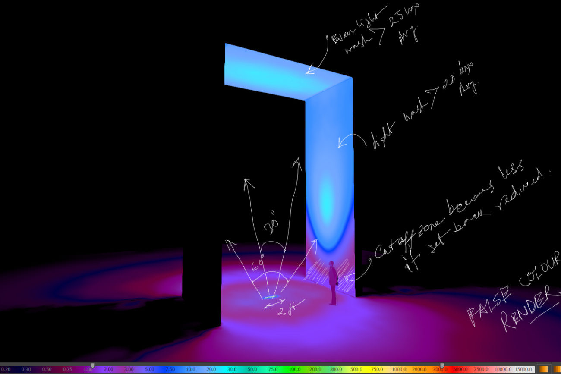Click the 1000.0 value on the scale
The height and width of the screenshot is (374, 561).
coord(398,370)
